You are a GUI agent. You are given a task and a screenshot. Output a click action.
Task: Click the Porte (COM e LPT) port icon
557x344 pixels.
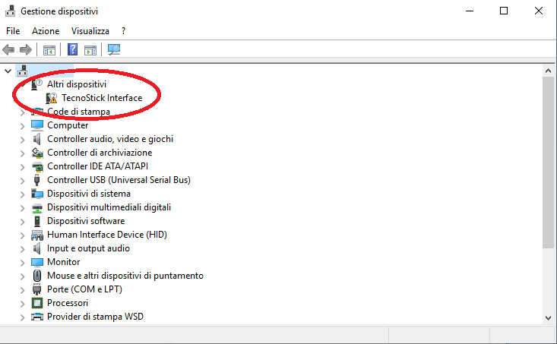[37, 289]
